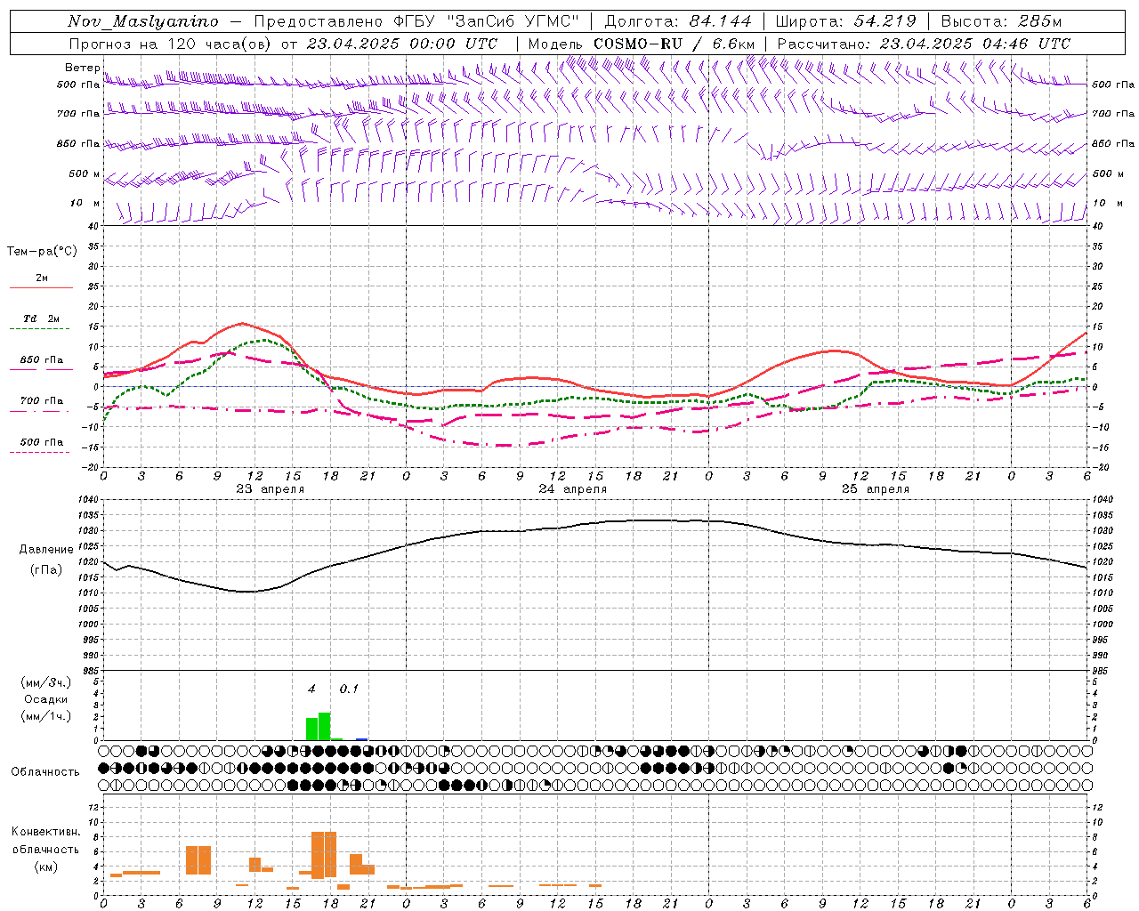Click 985 on the left pressure axis
1139x911 pixels.
(x=93, y=670)
